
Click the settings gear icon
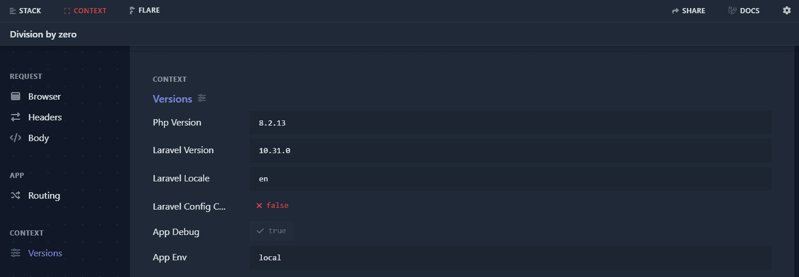click(786, 11)
